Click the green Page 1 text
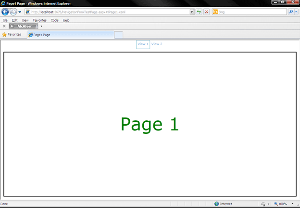The image size is (300, 208). click(x=150, y=125)
